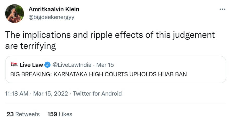Open the three-dot more options menu
Viewport: 232px width, 123px height.
pyautogui.click(x=222, y=9)
